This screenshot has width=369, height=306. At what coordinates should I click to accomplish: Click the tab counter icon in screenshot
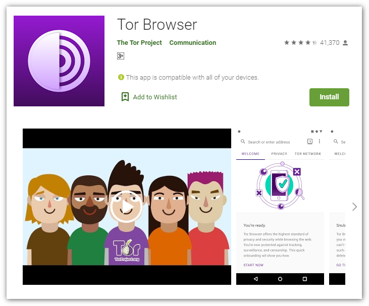click(x=310, y=141)
